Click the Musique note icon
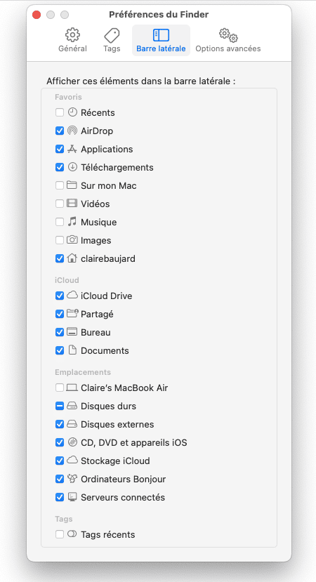This screenshot has width=316, height=582. pyautogui.click(x=72, y=222)
